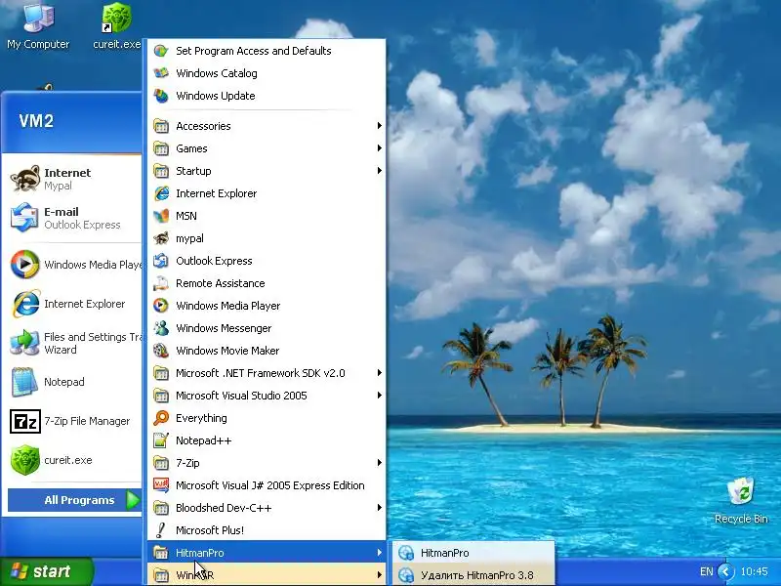Click the HitmanPro submenu program icon
This screenshot has height=586, width=781.
point(406,553)
